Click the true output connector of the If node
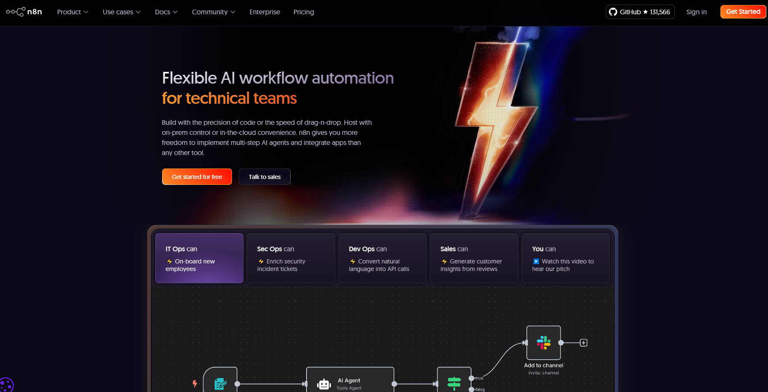This screenshot has width=768, height=392. [471, 378]
